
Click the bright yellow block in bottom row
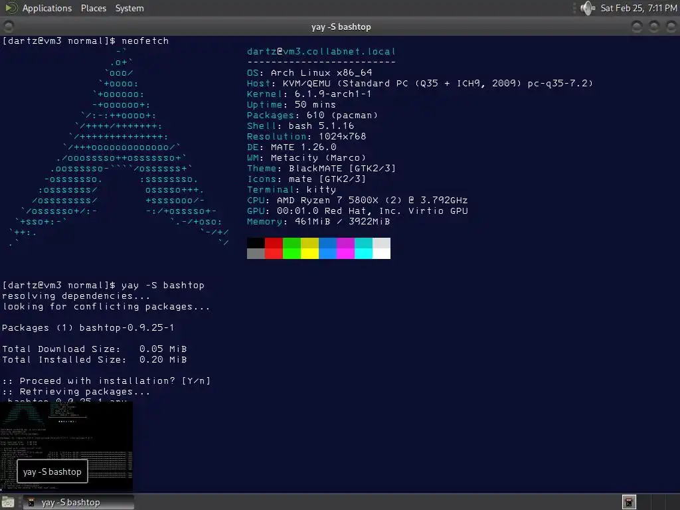pyautogui.click(x=309, y=254)
